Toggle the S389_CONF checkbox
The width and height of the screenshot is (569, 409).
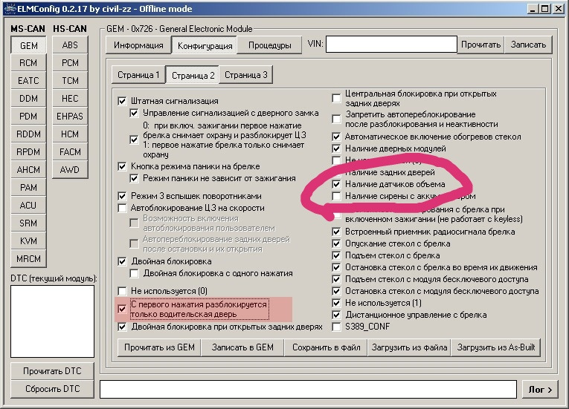[337, 327]
